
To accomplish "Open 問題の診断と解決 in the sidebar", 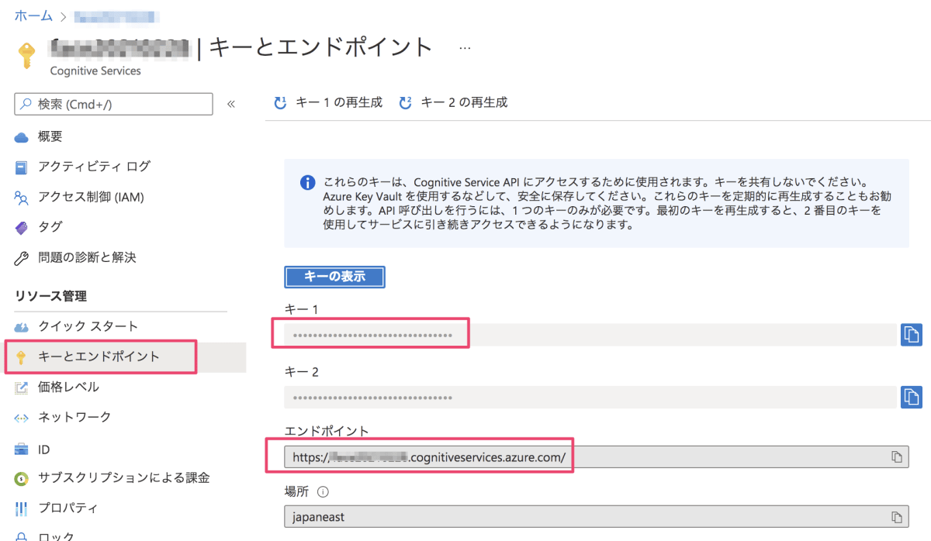I will pyautogui.click(x=87, y=257).
